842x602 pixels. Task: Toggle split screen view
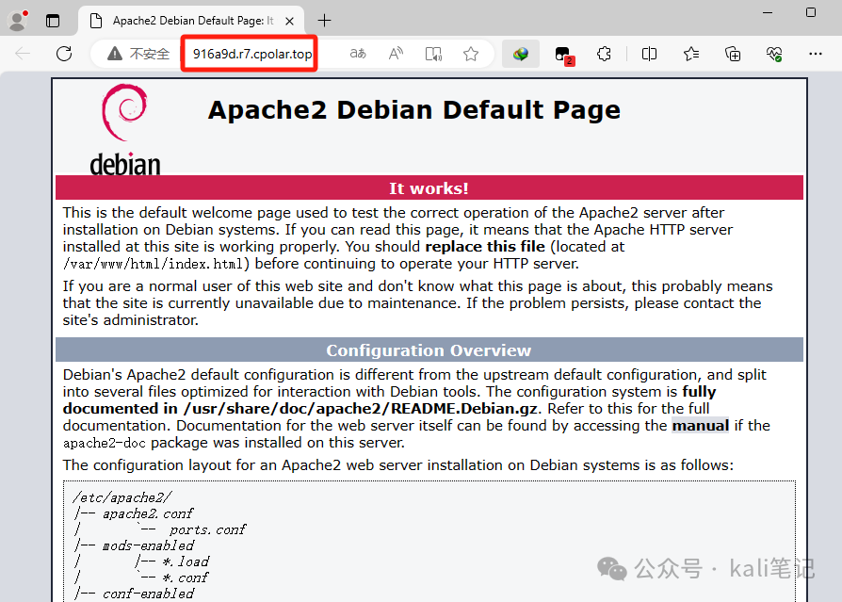(649, 54)
